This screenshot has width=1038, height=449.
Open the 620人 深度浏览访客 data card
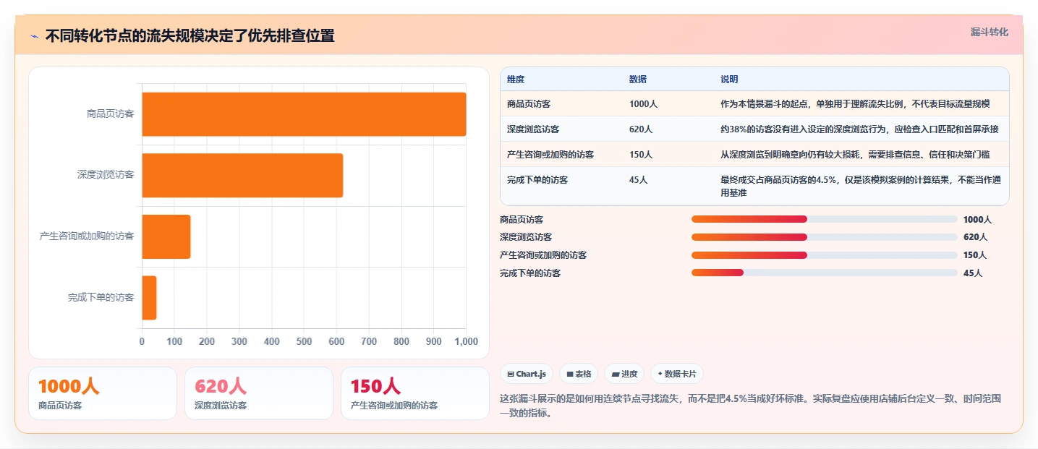coord(259,393)
